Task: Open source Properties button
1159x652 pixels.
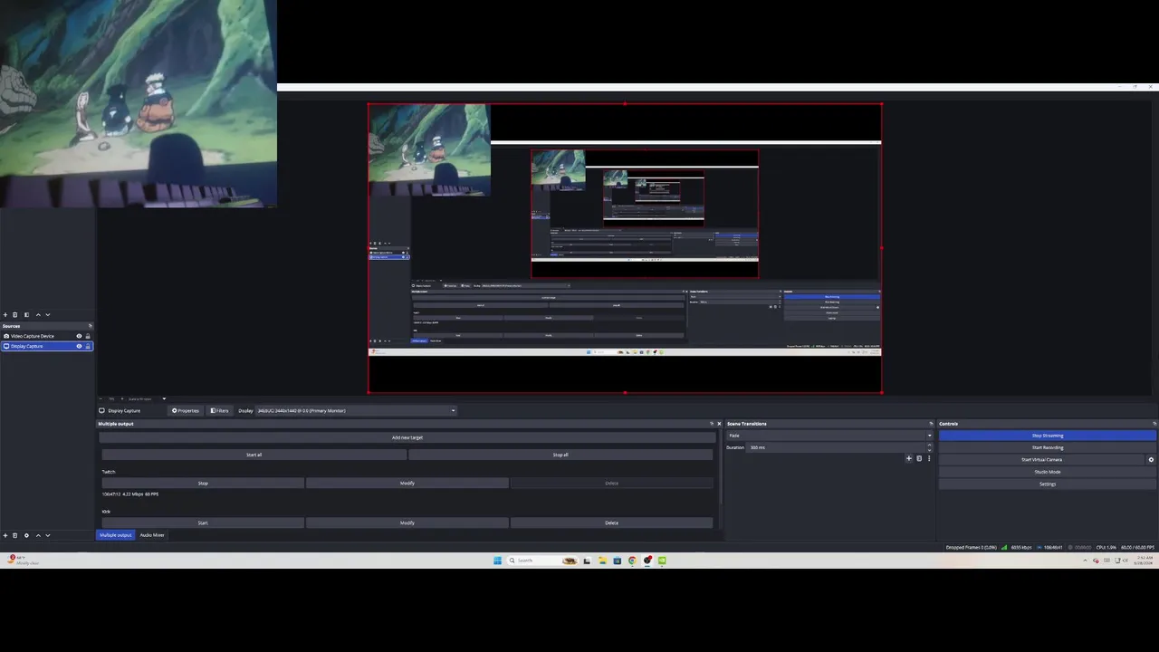Action: point(186,410)
